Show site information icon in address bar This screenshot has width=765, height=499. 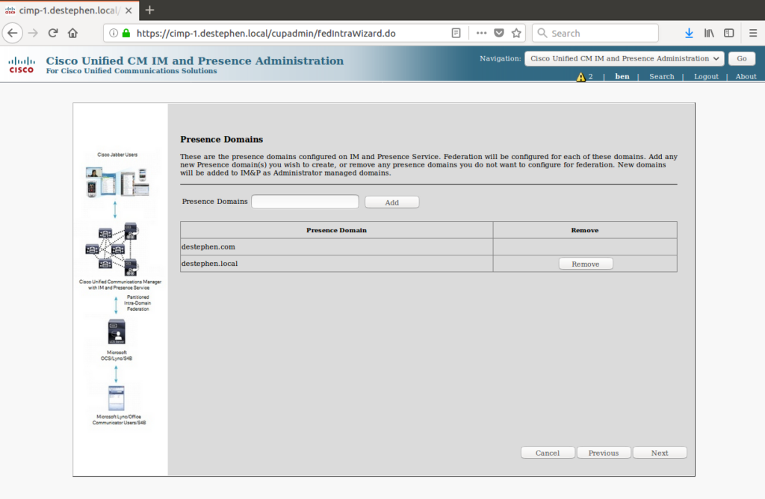[114, 33]
